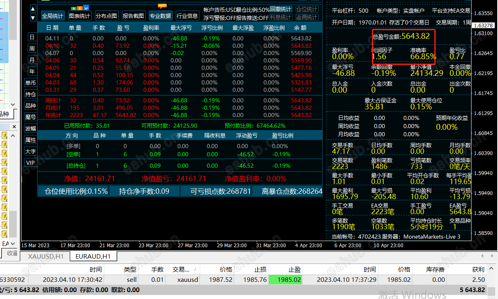
Task: Select the 日 daily period button
Action: pos(32,37)
